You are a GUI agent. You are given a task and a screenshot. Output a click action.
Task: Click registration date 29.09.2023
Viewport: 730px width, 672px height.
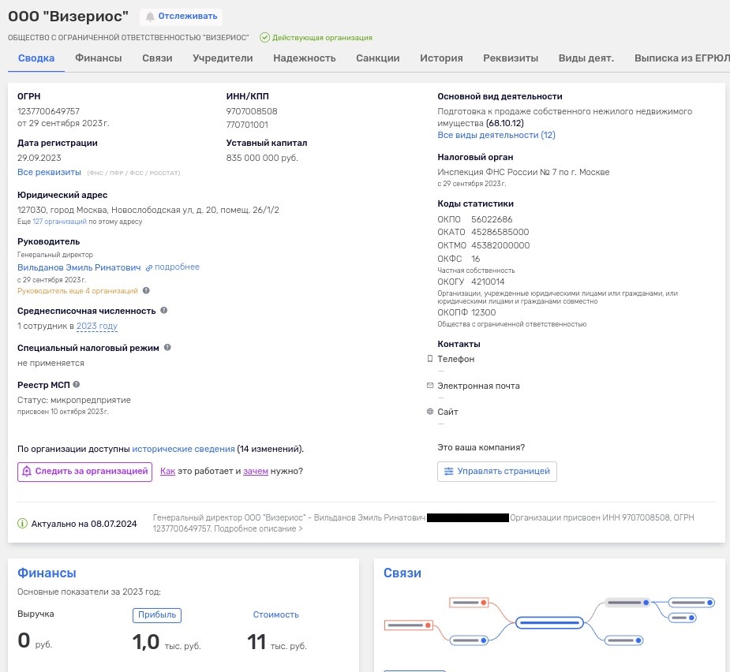39,158
